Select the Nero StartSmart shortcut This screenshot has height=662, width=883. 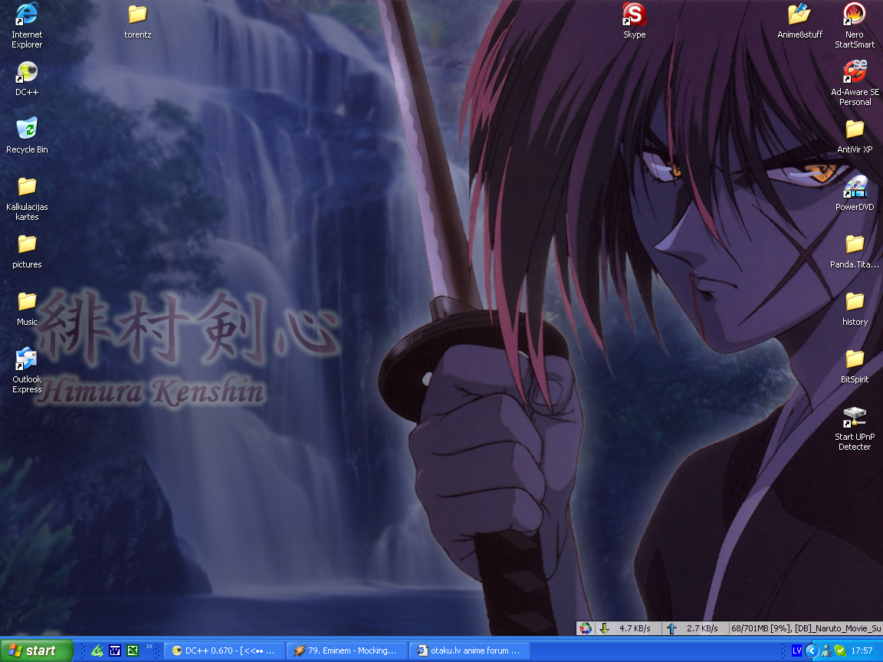(855, 25)
